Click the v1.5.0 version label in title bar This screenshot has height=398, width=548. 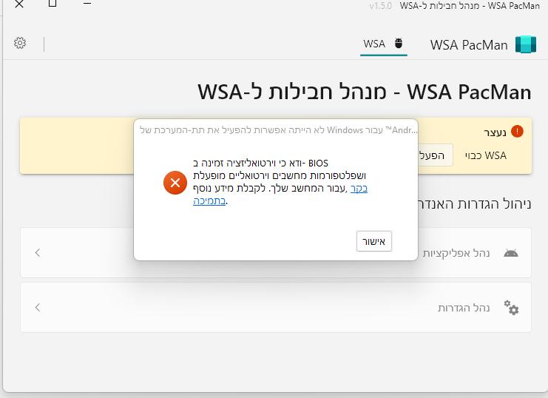click(x=380, y=6)
